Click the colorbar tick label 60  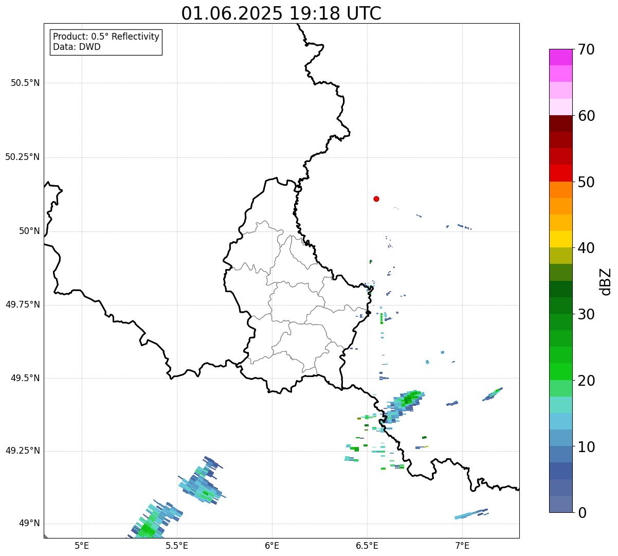pyautogui.click(x=586, y=116)
